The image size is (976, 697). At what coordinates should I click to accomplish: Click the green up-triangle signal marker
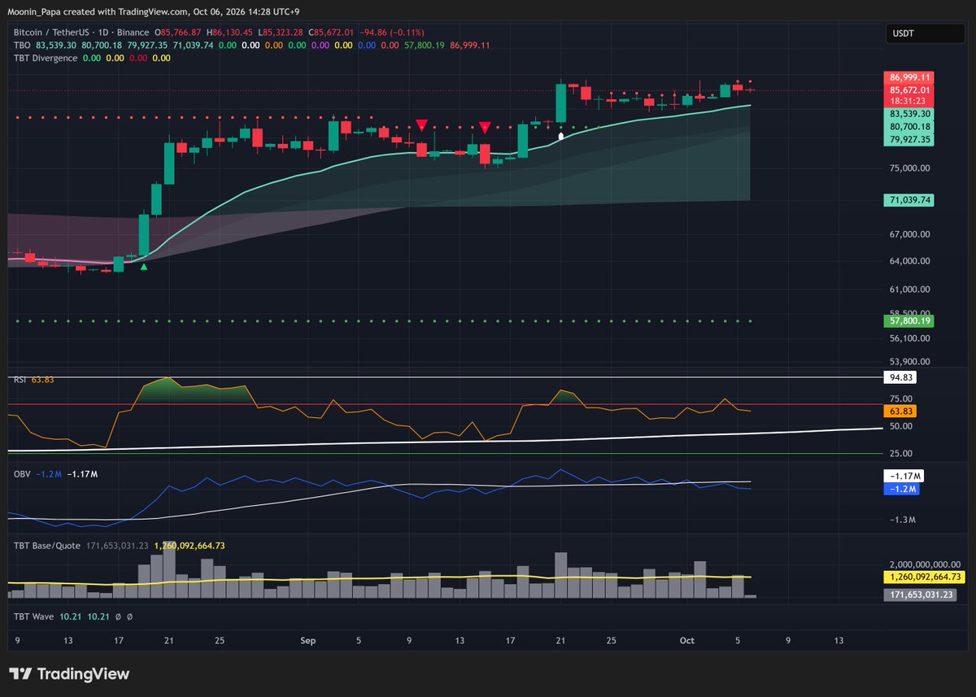tap(144, 267)
